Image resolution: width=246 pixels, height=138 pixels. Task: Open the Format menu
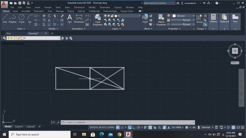point(48,7)
